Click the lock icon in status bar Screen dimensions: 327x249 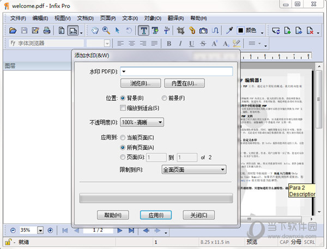(x=8, y=242)
